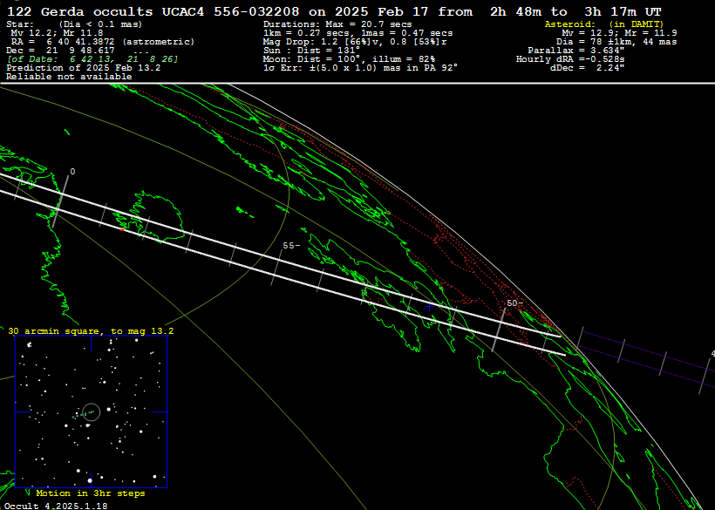Click the "30 arcmin square, to mag 13.2" caption

tap(91, 331)
